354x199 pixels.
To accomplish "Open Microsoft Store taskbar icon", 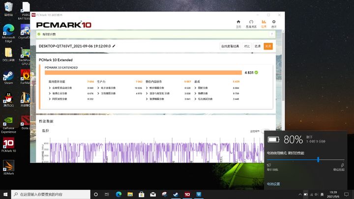I will (x=142, y=194).
